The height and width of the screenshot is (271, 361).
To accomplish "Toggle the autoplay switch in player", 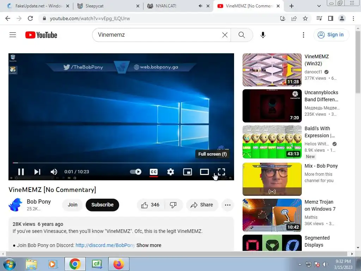I will point(136,172).
